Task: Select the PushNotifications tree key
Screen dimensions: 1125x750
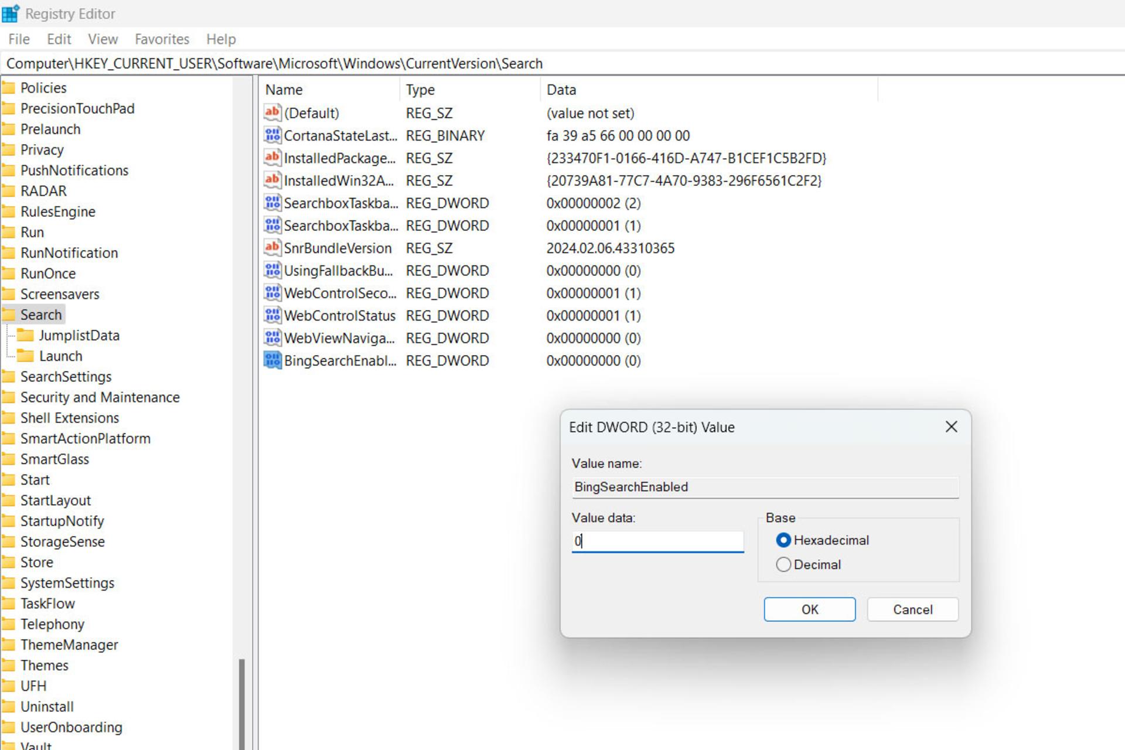Action: [x=74, y=171]
